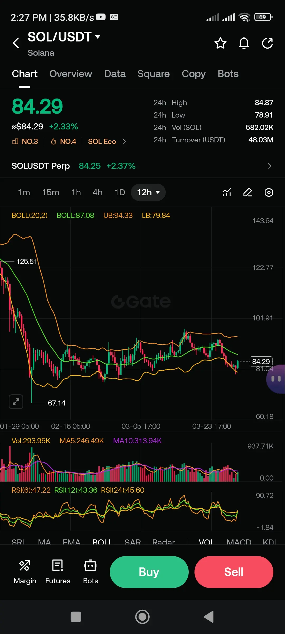Toggle the MACD sub-indicator
The width and height of the screenshot is (285, 634).
coord(239,542)
